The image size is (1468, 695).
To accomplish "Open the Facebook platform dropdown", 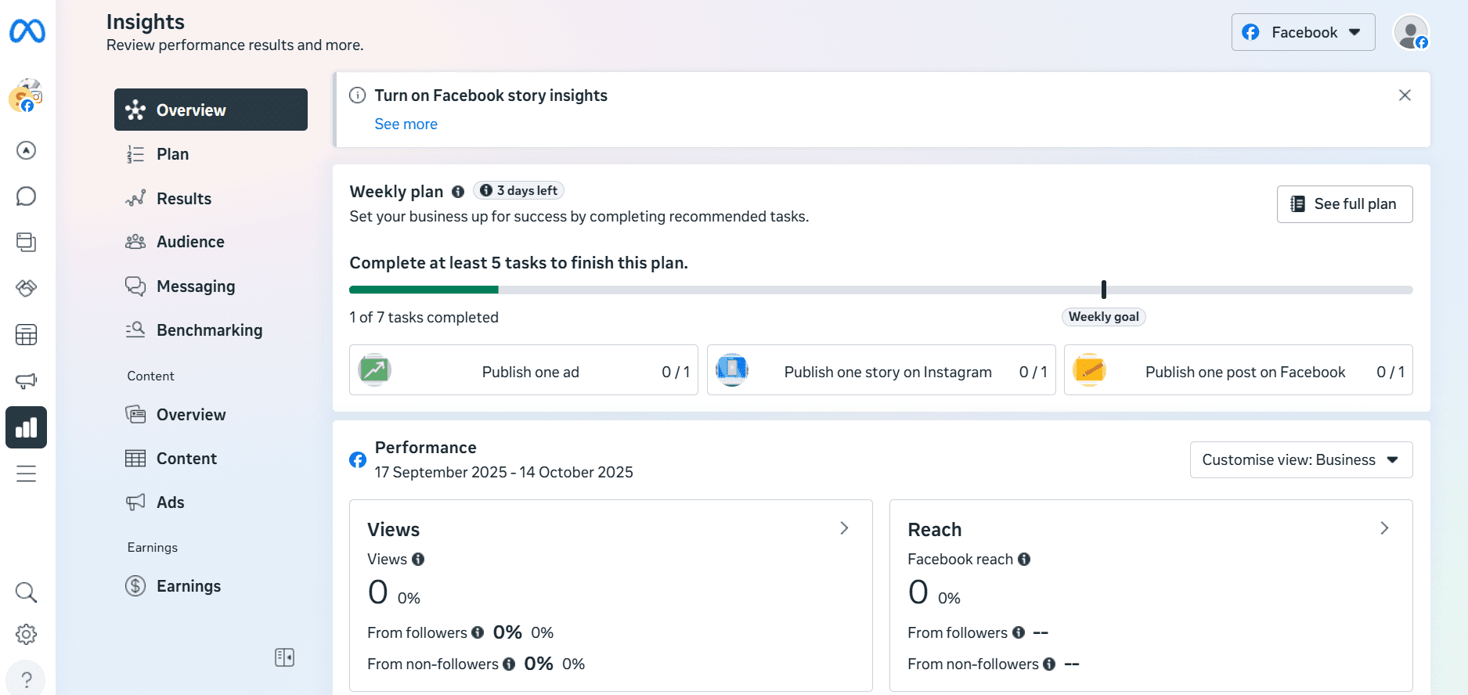I will pyautogui.click(x=1303, y=32).
